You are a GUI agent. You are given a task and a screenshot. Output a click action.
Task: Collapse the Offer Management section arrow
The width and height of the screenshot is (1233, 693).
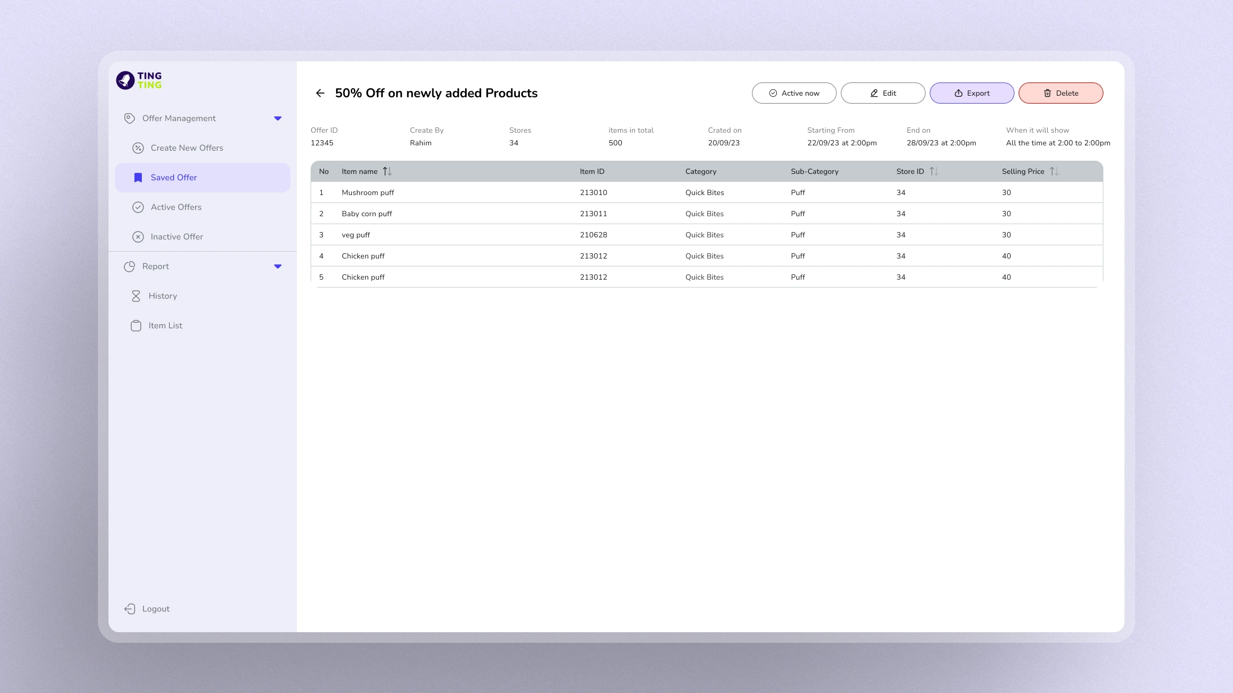coord(278,118)
